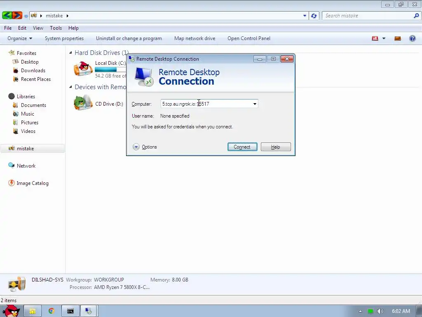The height and width of the screenshot is (317, 422).
Task: Select Network in the navigation pane
Action: (x=26, y=166)
